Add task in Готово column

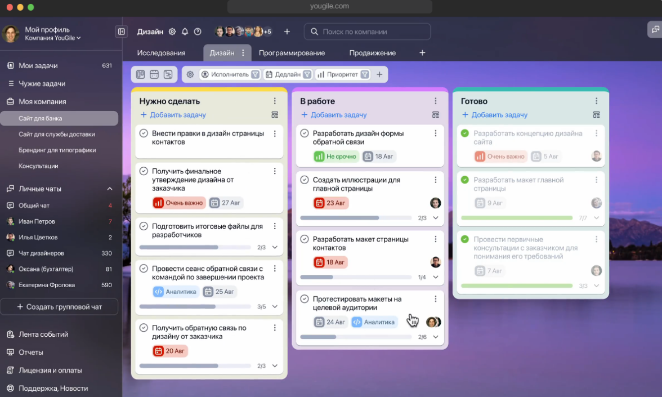[495, 115]
